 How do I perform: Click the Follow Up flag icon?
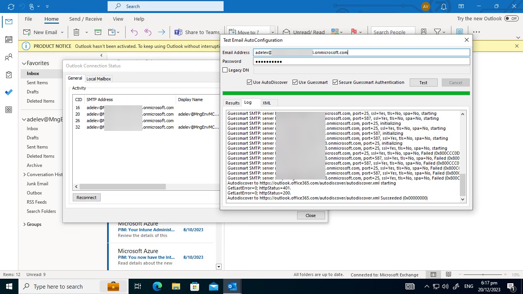(354, 32)
